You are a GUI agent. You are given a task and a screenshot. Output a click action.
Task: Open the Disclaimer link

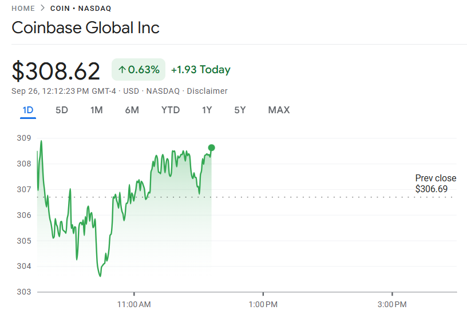(207, 91)
